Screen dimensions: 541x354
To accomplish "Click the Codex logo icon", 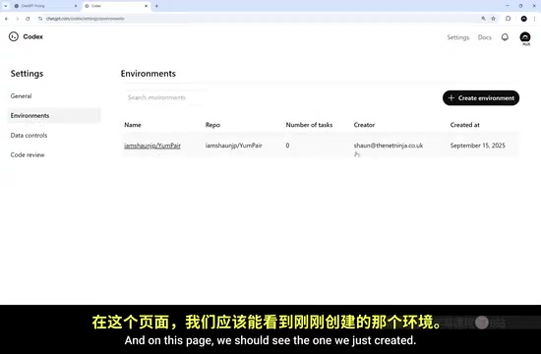I will [x=14, y=36].
